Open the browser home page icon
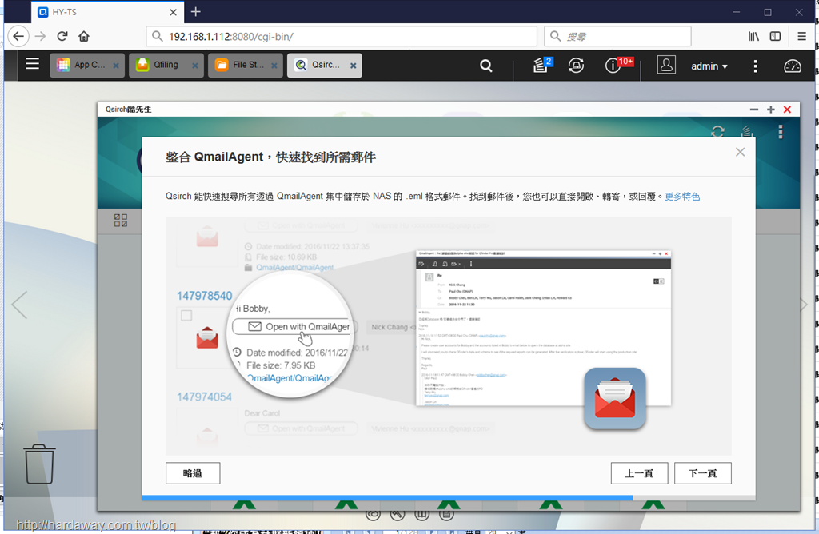 pos(83,36)
